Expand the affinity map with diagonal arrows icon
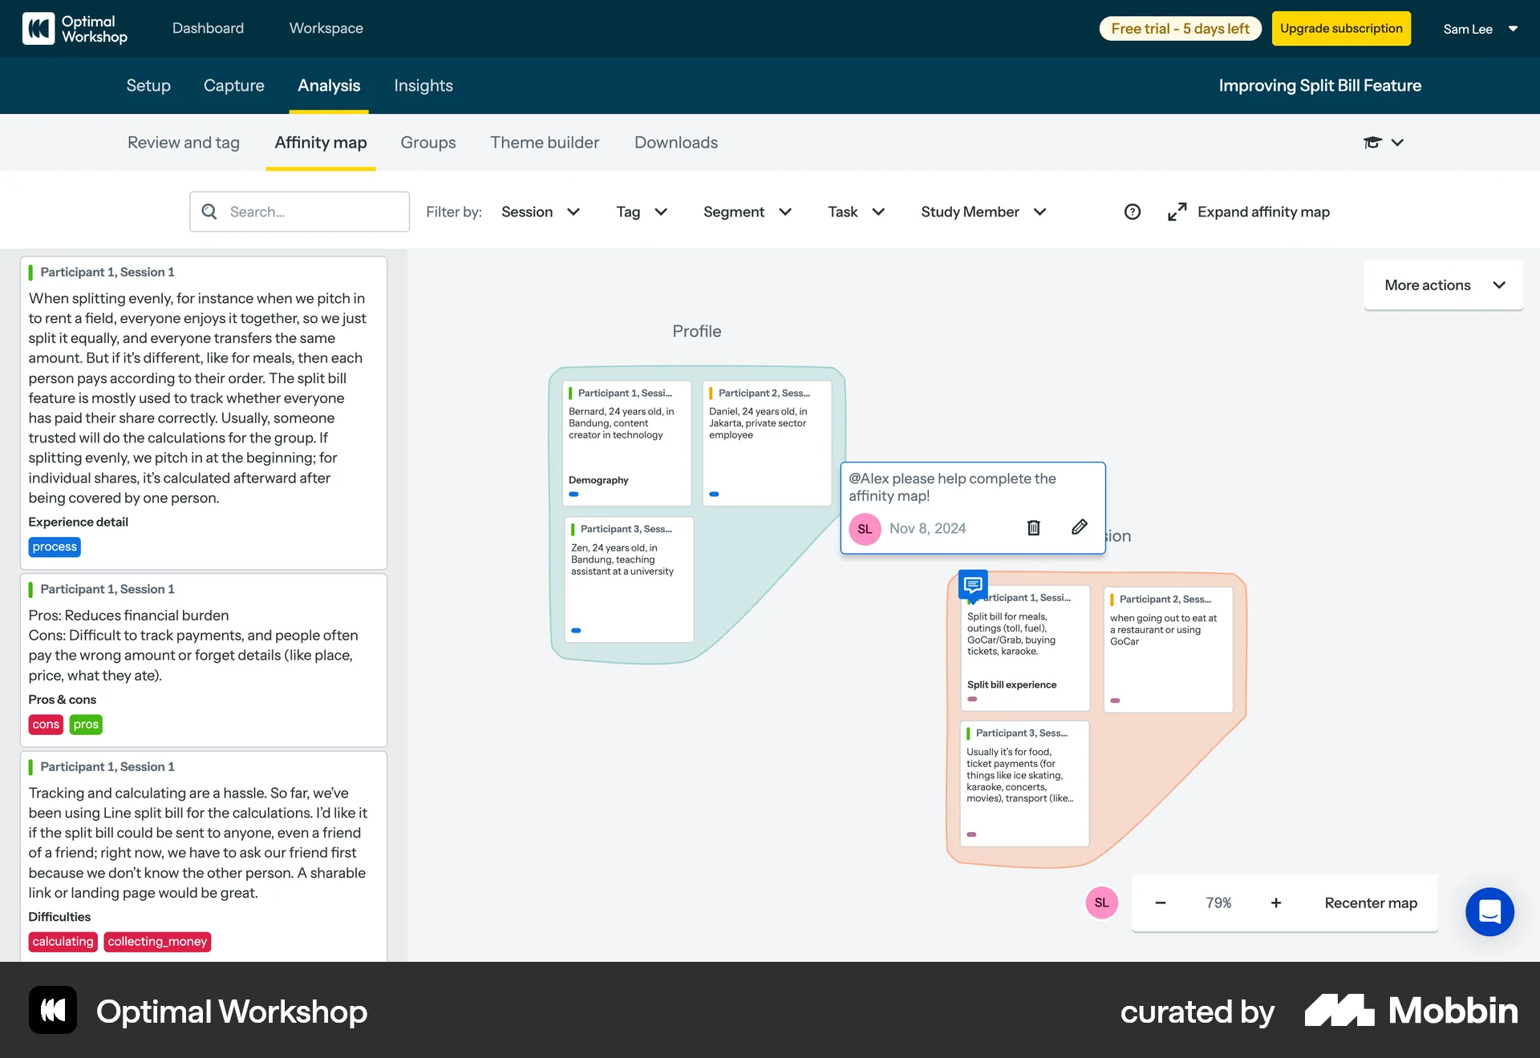This screenshot has width=1540, height=1058. 1177,212
